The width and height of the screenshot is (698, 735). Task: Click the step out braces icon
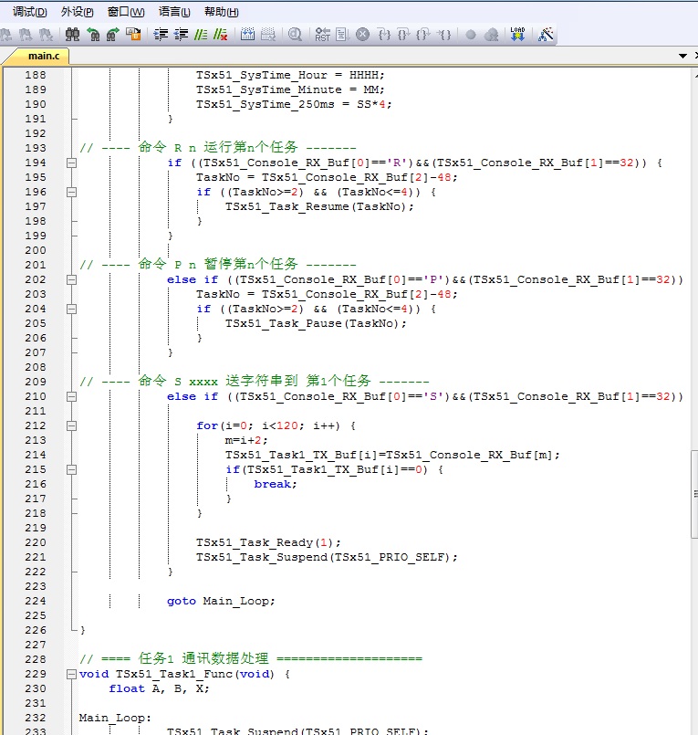point(423,34)
